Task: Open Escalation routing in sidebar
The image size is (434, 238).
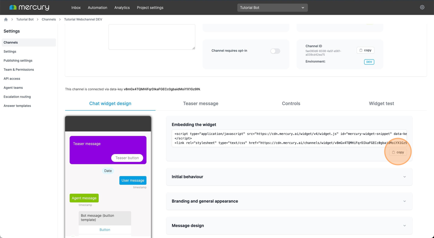Action: click(x=17, y=97)
